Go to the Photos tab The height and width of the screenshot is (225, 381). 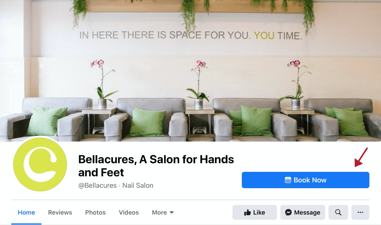95,212
